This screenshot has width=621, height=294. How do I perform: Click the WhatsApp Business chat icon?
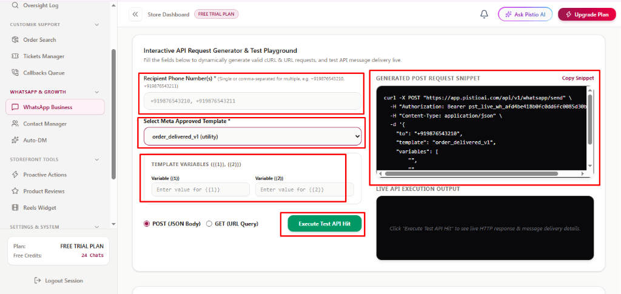point(15,107)
